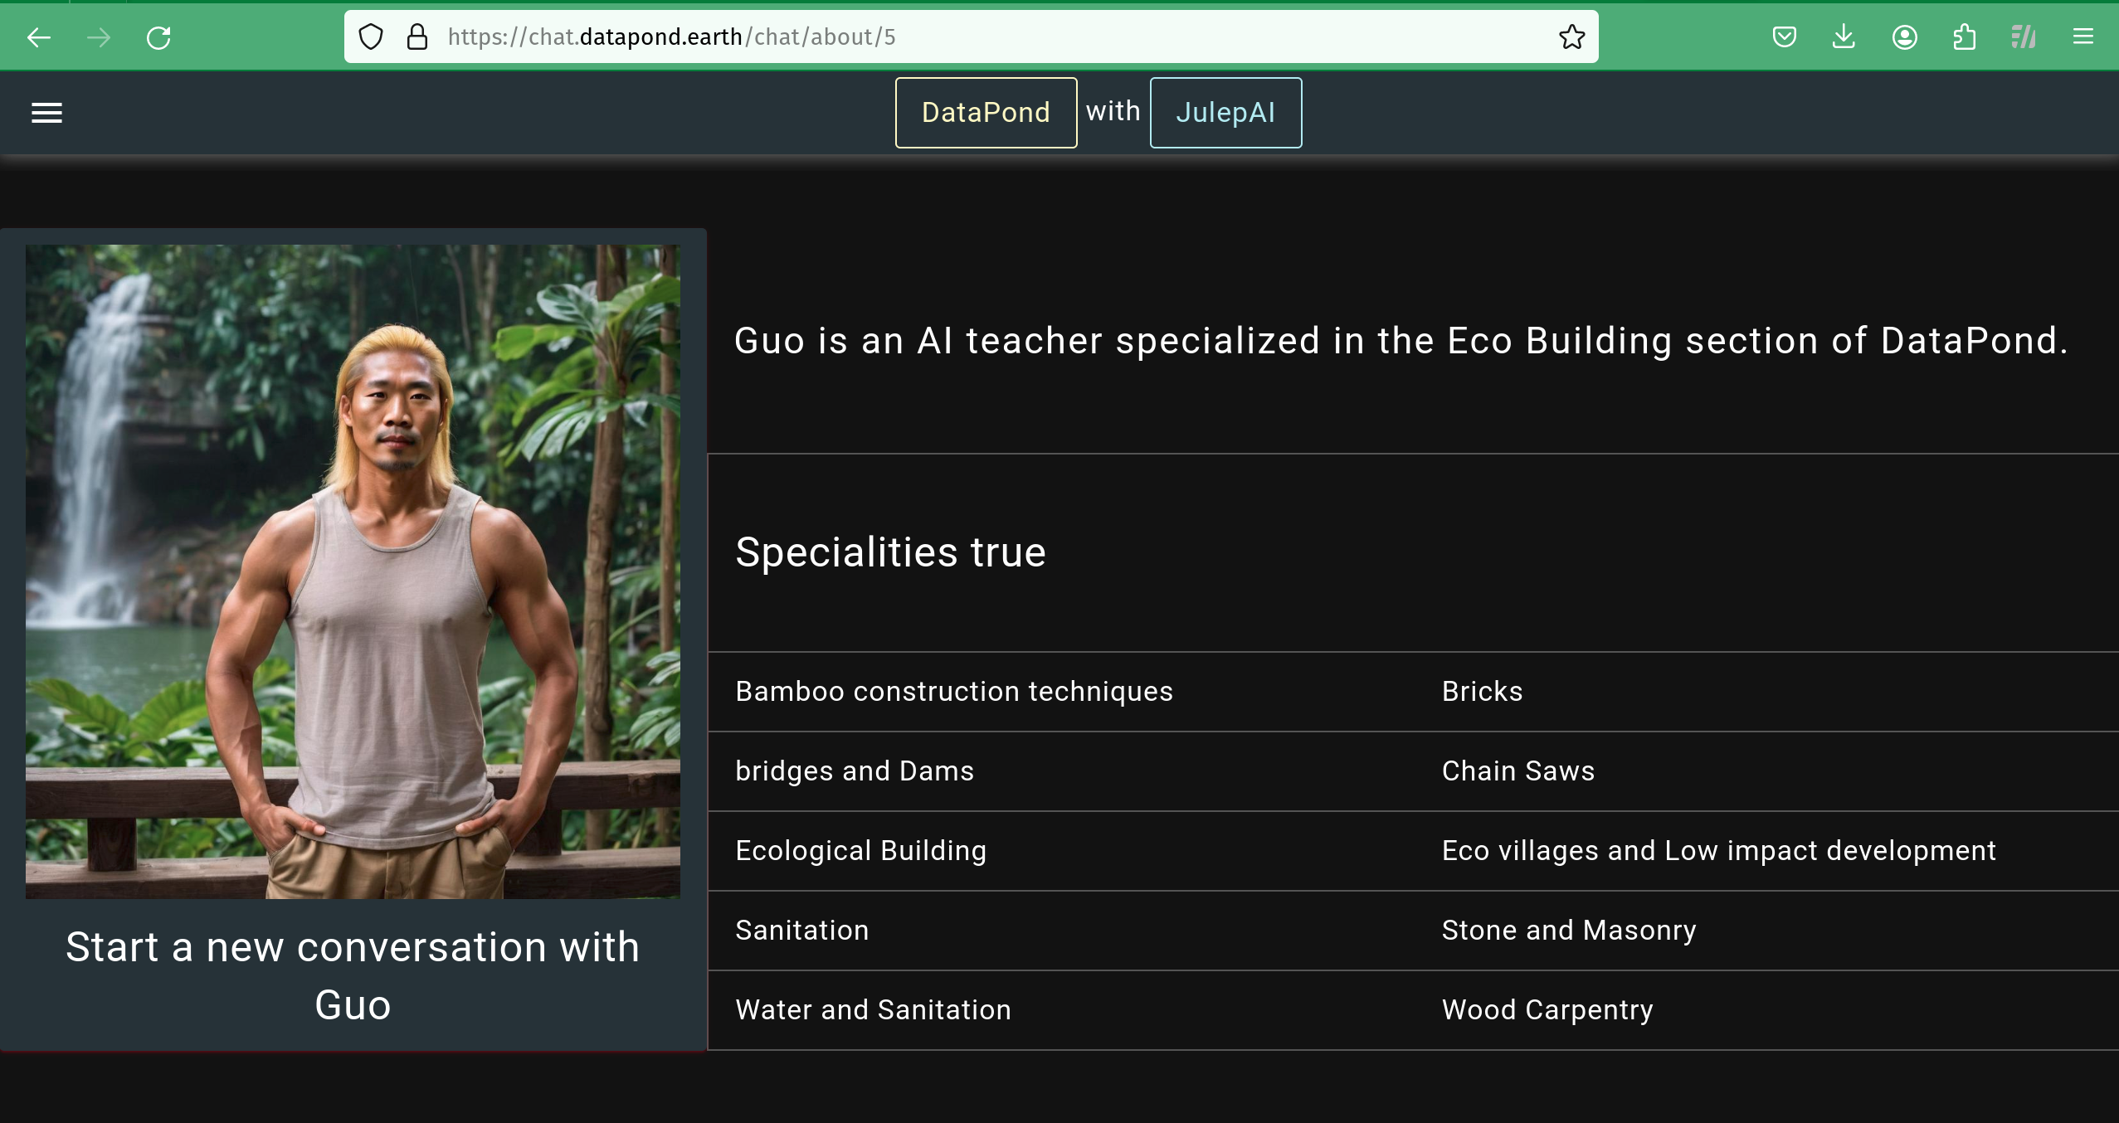Start a new conversation with Guo
This screenshot has height=1123, width=2119.
point(353,975)
